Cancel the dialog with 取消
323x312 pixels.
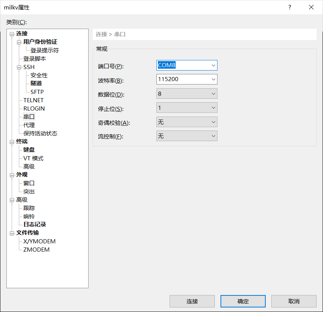[294, 301]
